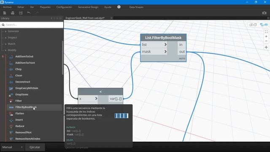Open the Ayuda menu

[108, 7]
